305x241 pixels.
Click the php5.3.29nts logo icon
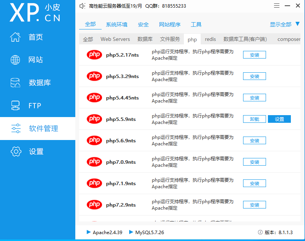[x=94, y=76]
